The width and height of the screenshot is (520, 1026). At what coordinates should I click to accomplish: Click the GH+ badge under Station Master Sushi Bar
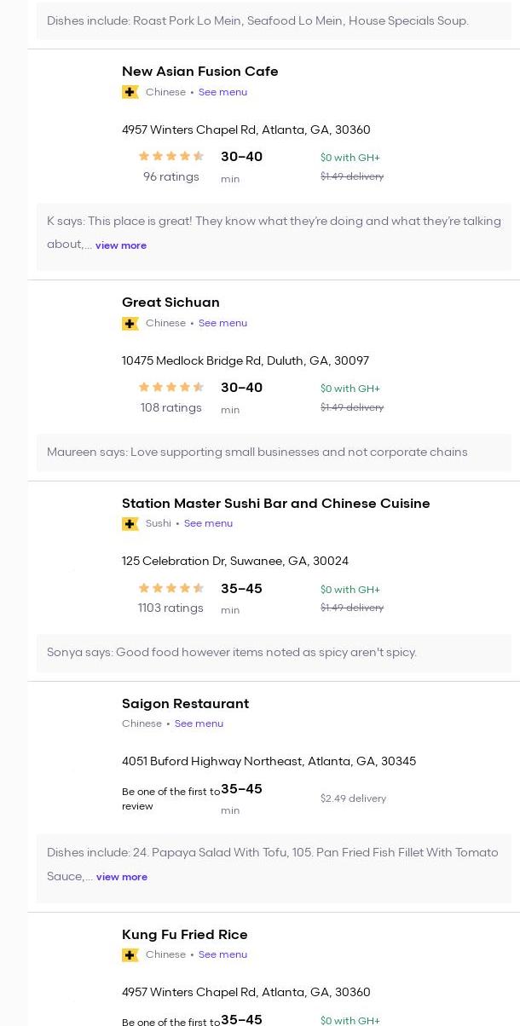pyautogui.click(x=130, y=523)
